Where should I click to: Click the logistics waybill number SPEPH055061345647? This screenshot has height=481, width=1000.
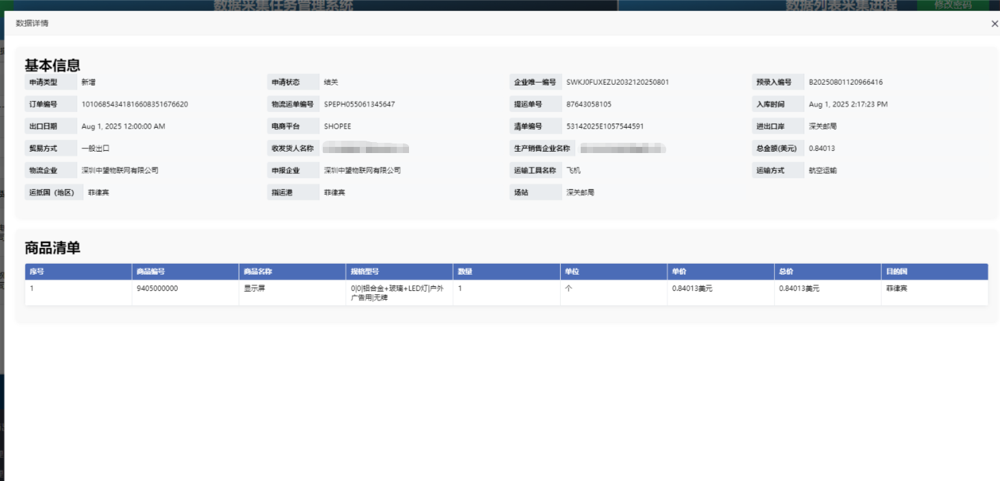tap(359, 105)
